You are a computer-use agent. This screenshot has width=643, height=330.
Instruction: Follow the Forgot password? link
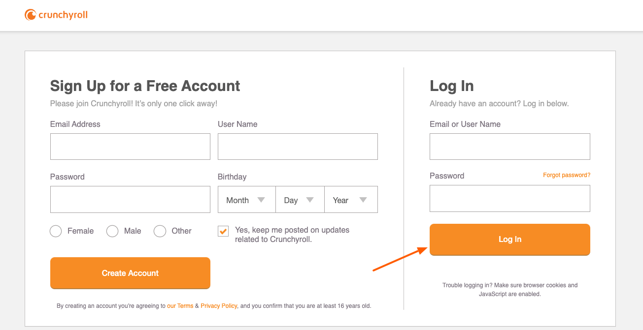567,175
